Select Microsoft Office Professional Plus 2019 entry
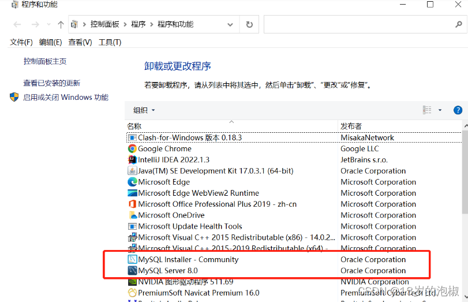Viewport: 468px width, 302px height. point(218,204)
